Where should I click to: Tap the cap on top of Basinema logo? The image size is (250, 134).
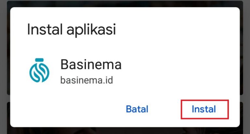tap(39, 60)
